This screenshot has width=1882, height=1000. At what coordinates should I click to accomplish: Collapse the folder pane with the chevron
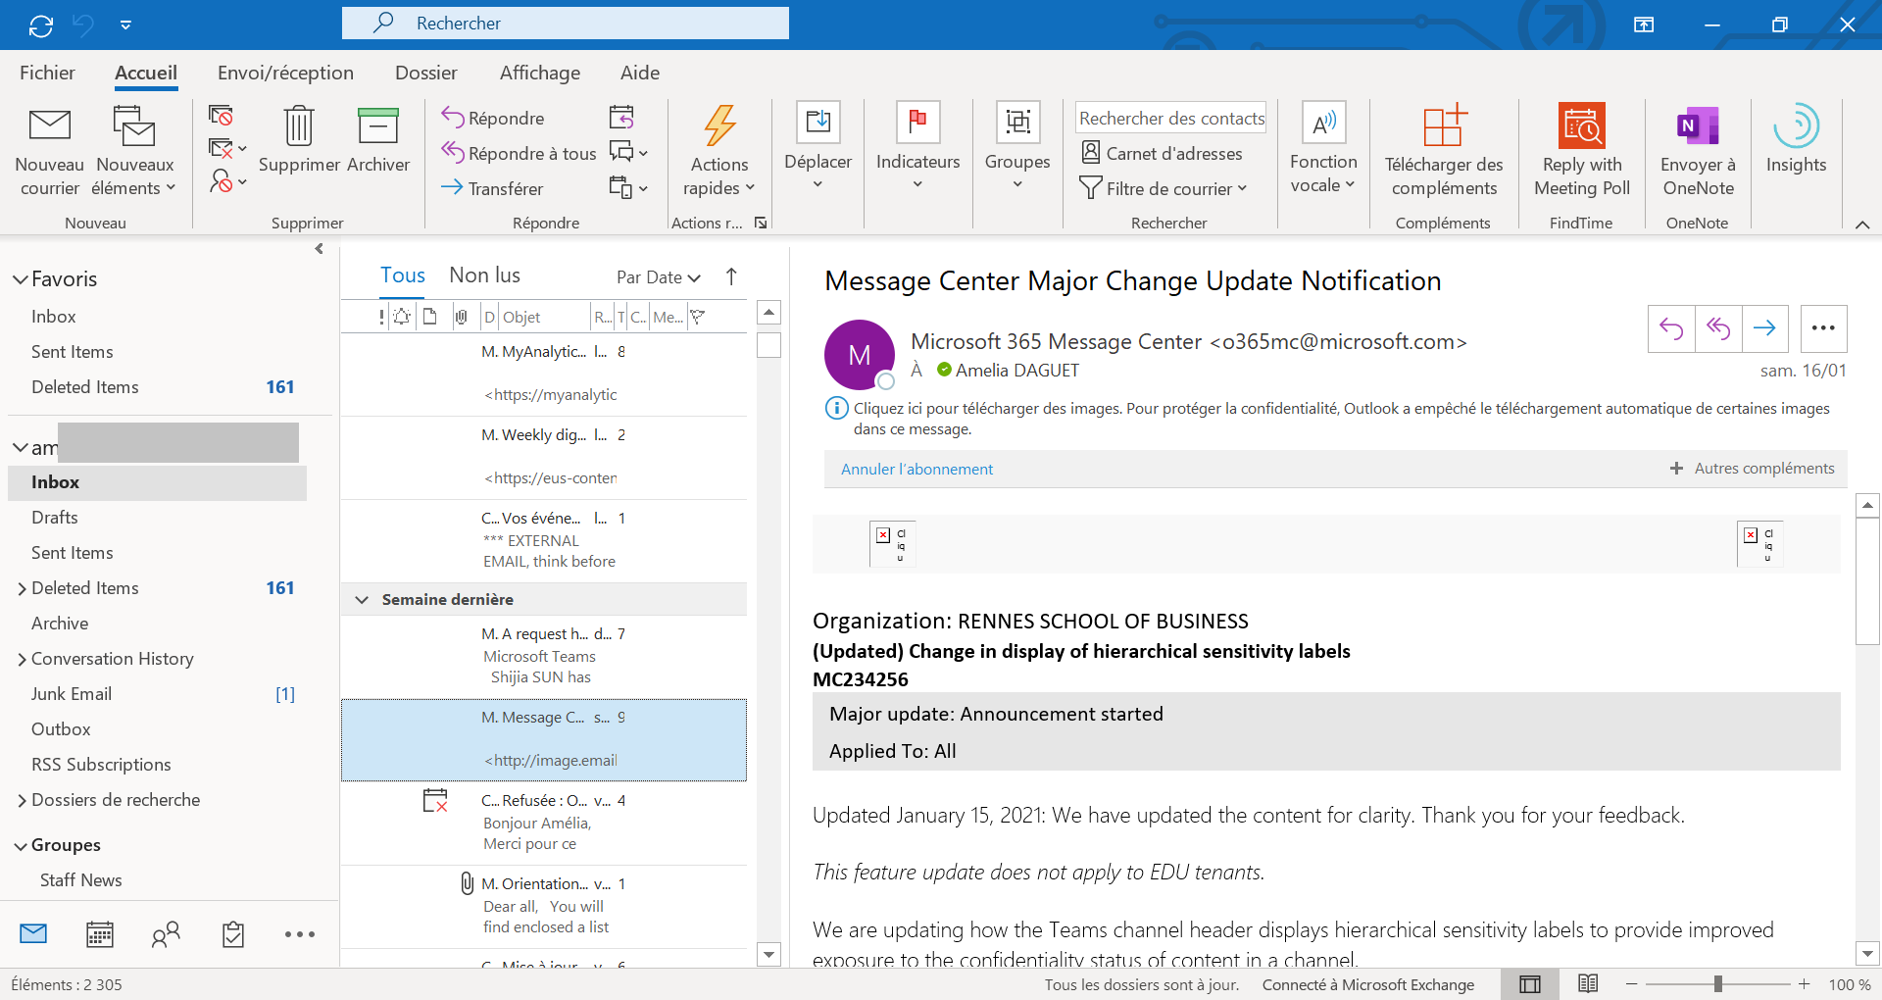[319, 249]
